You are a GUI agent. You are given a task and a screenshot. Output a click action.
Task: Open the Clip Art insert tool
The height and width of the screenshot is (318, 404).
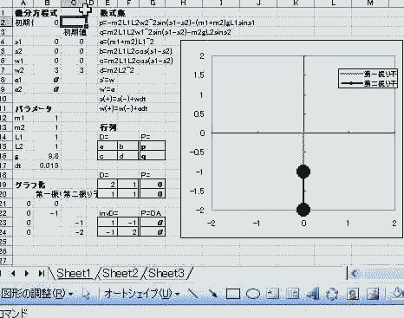click(x=353, y=294)
